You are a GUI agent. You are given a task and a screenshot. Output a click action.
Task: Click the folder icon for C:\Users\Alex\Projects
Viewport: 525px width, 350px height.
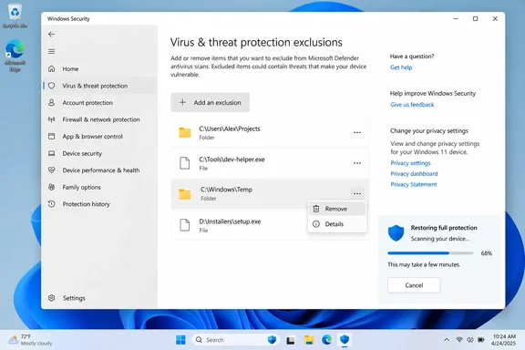[x=184, y=133]
